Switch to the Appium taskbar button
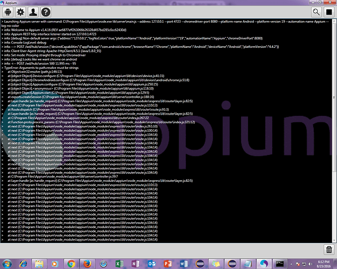 point(264,264)
